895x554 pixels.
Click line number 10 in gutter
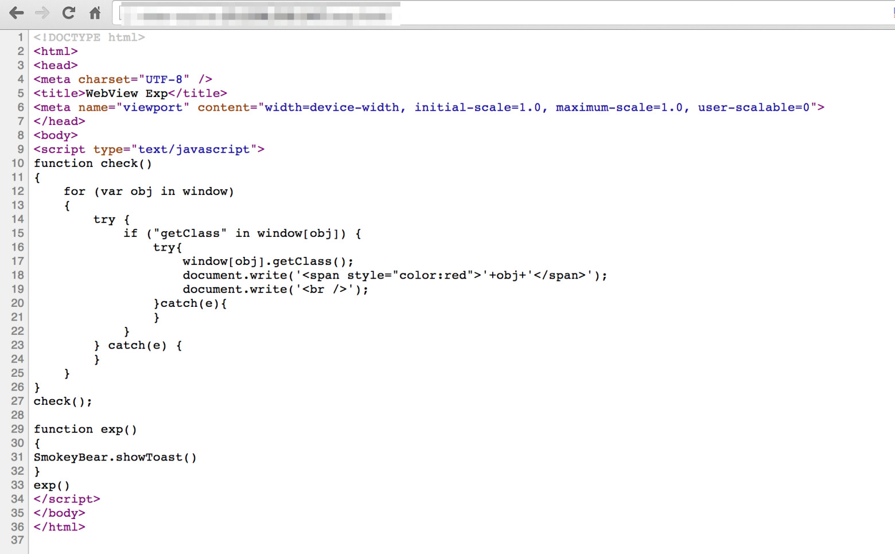click(17, 163)
